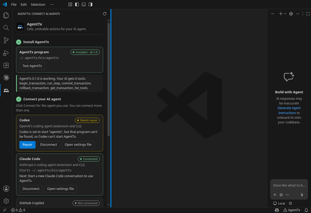Click AgentTx logo in the panel header
This screenshot has width=311, height=213.
20,26
